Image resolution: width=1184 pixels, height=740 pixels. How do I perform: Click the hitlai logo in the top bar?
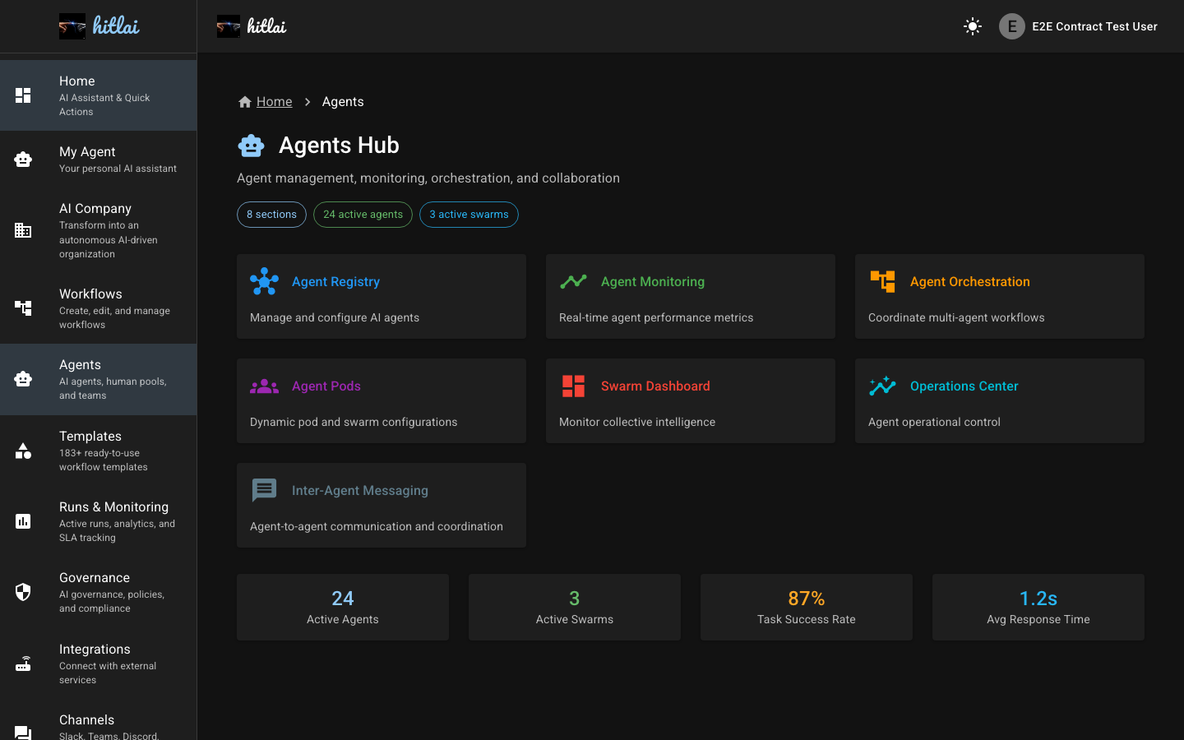(x=252, y=25)
